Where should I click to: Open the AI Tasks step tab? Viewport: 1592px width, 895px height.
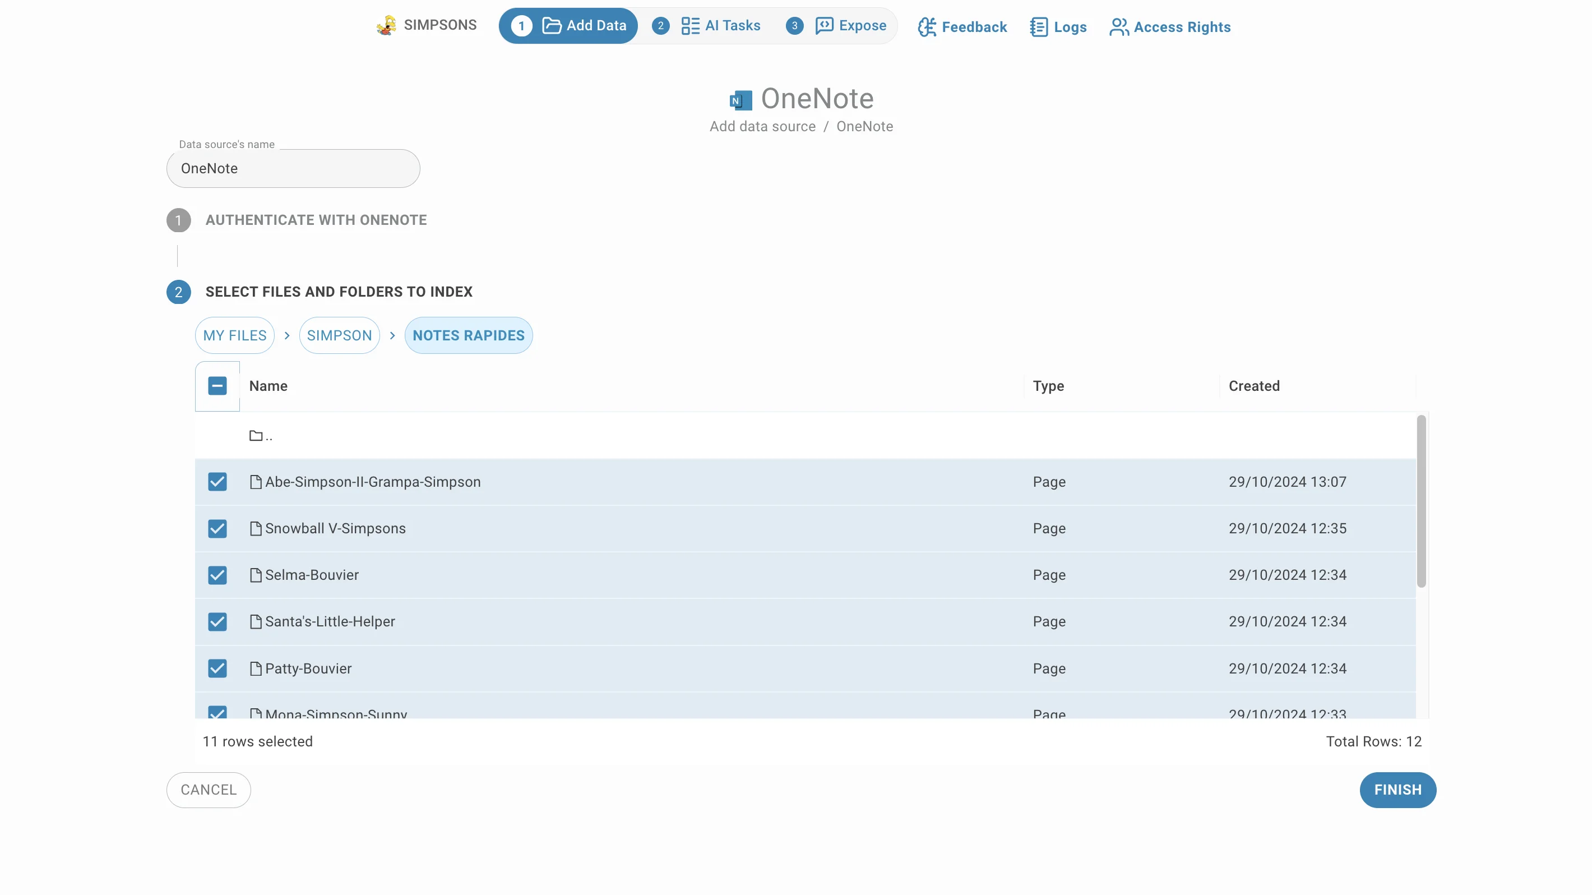coord(706,25)
